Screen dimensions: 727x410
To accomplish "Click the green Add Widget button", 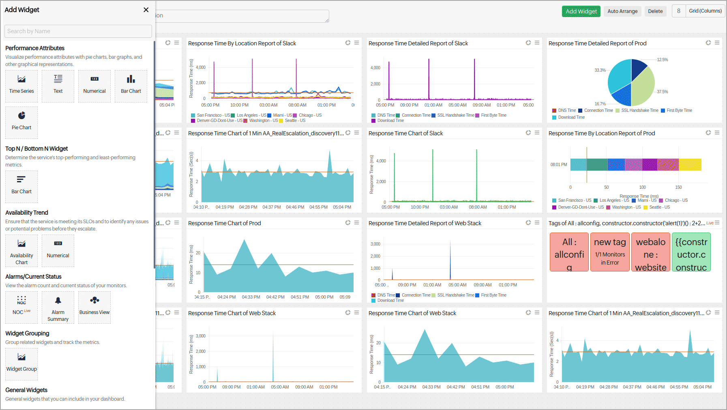I will [581, 11].
